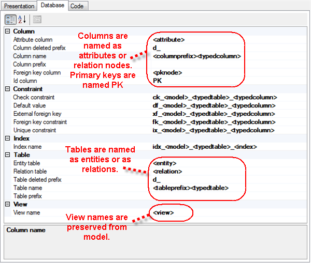Select the Id column property row

click(25, 81)
